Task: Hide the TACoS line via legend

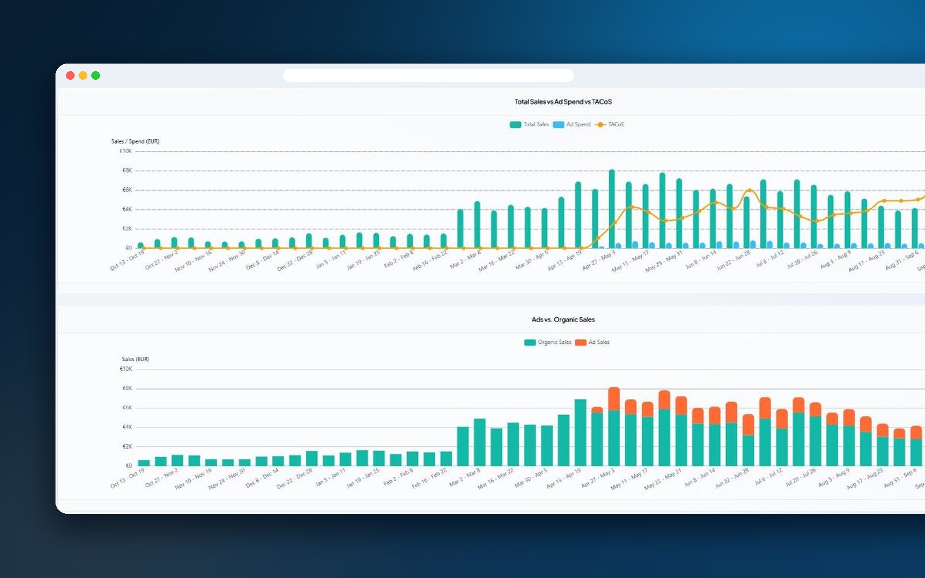Action: 610,124
